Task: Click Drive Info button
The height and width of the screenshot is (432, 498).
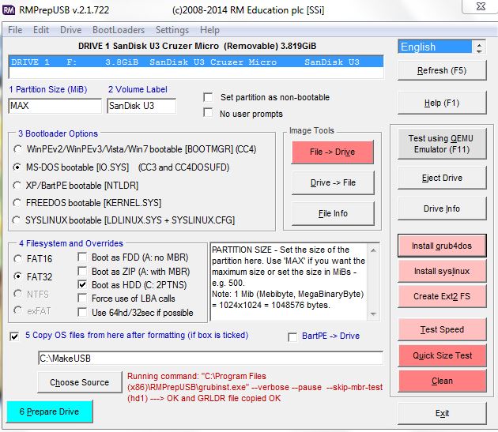Action: (442, 208)
